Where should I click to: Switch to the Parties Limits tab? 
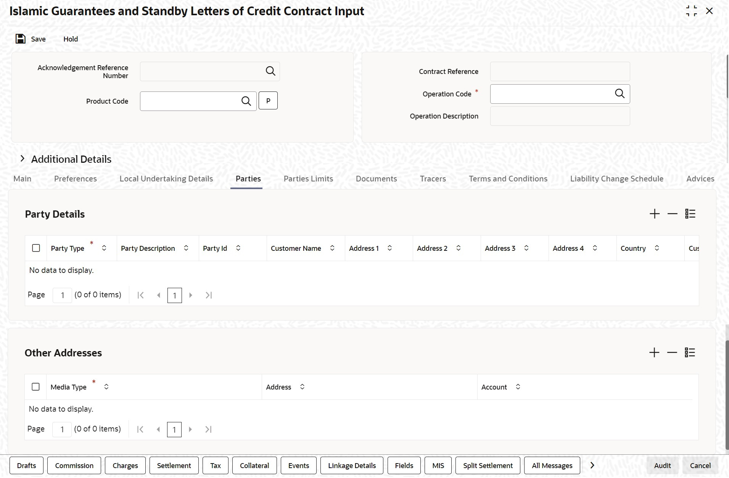pos(308,179)
